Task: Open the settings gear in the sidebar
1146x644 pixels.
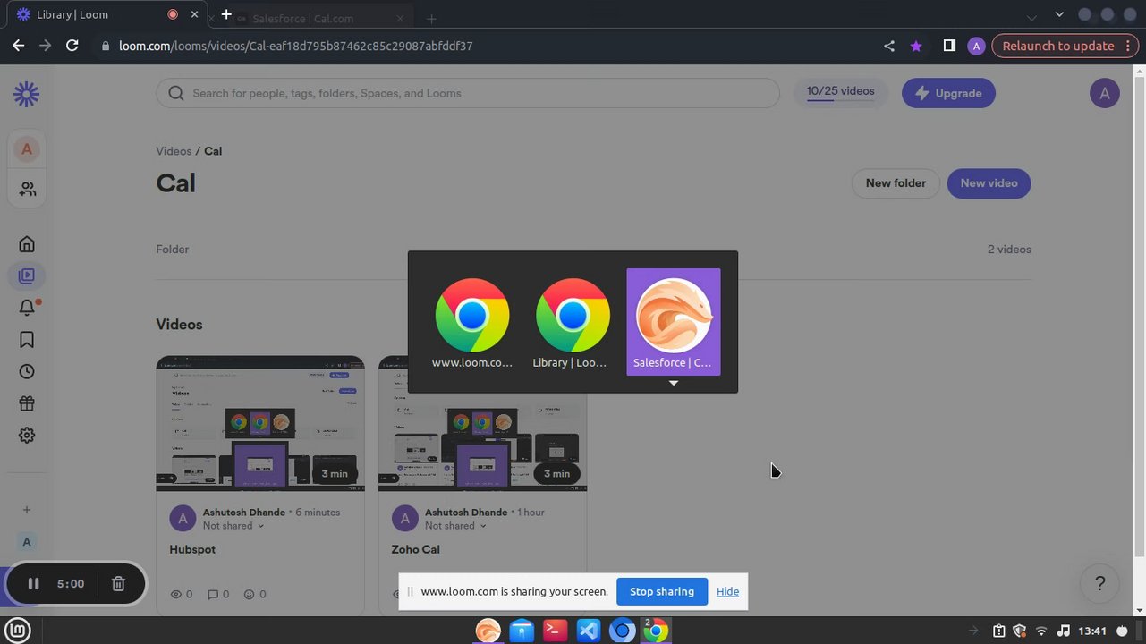Action: pyautogui.click(x=27, y=436)
